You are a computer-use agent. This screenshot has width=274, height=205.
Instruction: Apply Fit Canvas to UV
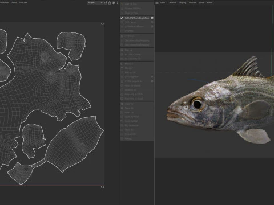click(x=137, y=59)
